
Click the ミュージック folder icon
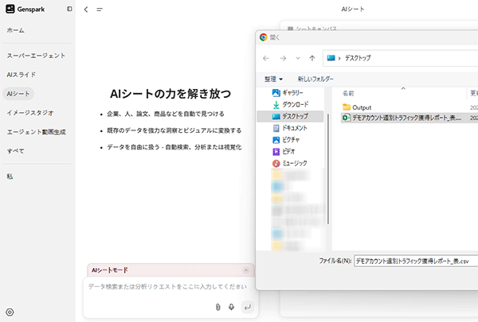click(276, 164)
